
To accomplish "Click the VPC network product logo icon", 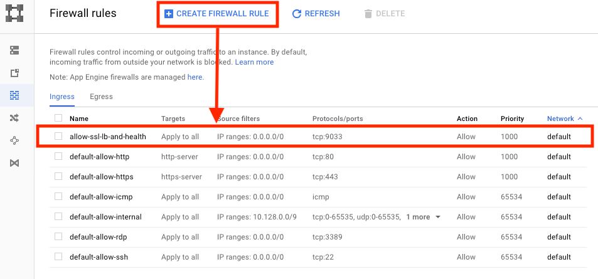I will [15, 14].
